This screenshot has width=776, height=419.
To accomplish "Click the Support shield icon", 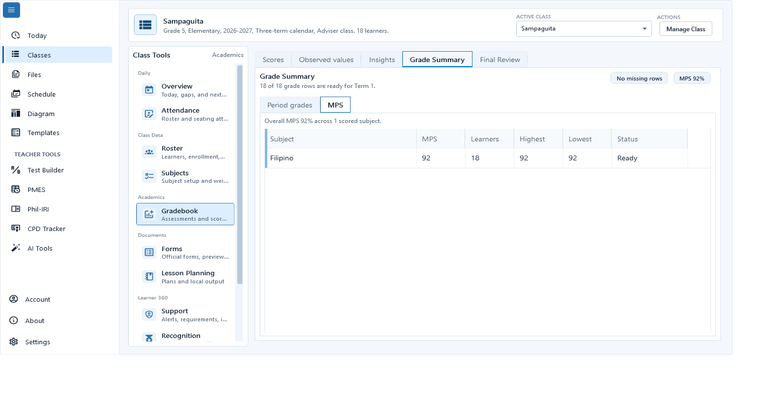I will [149, 314].
